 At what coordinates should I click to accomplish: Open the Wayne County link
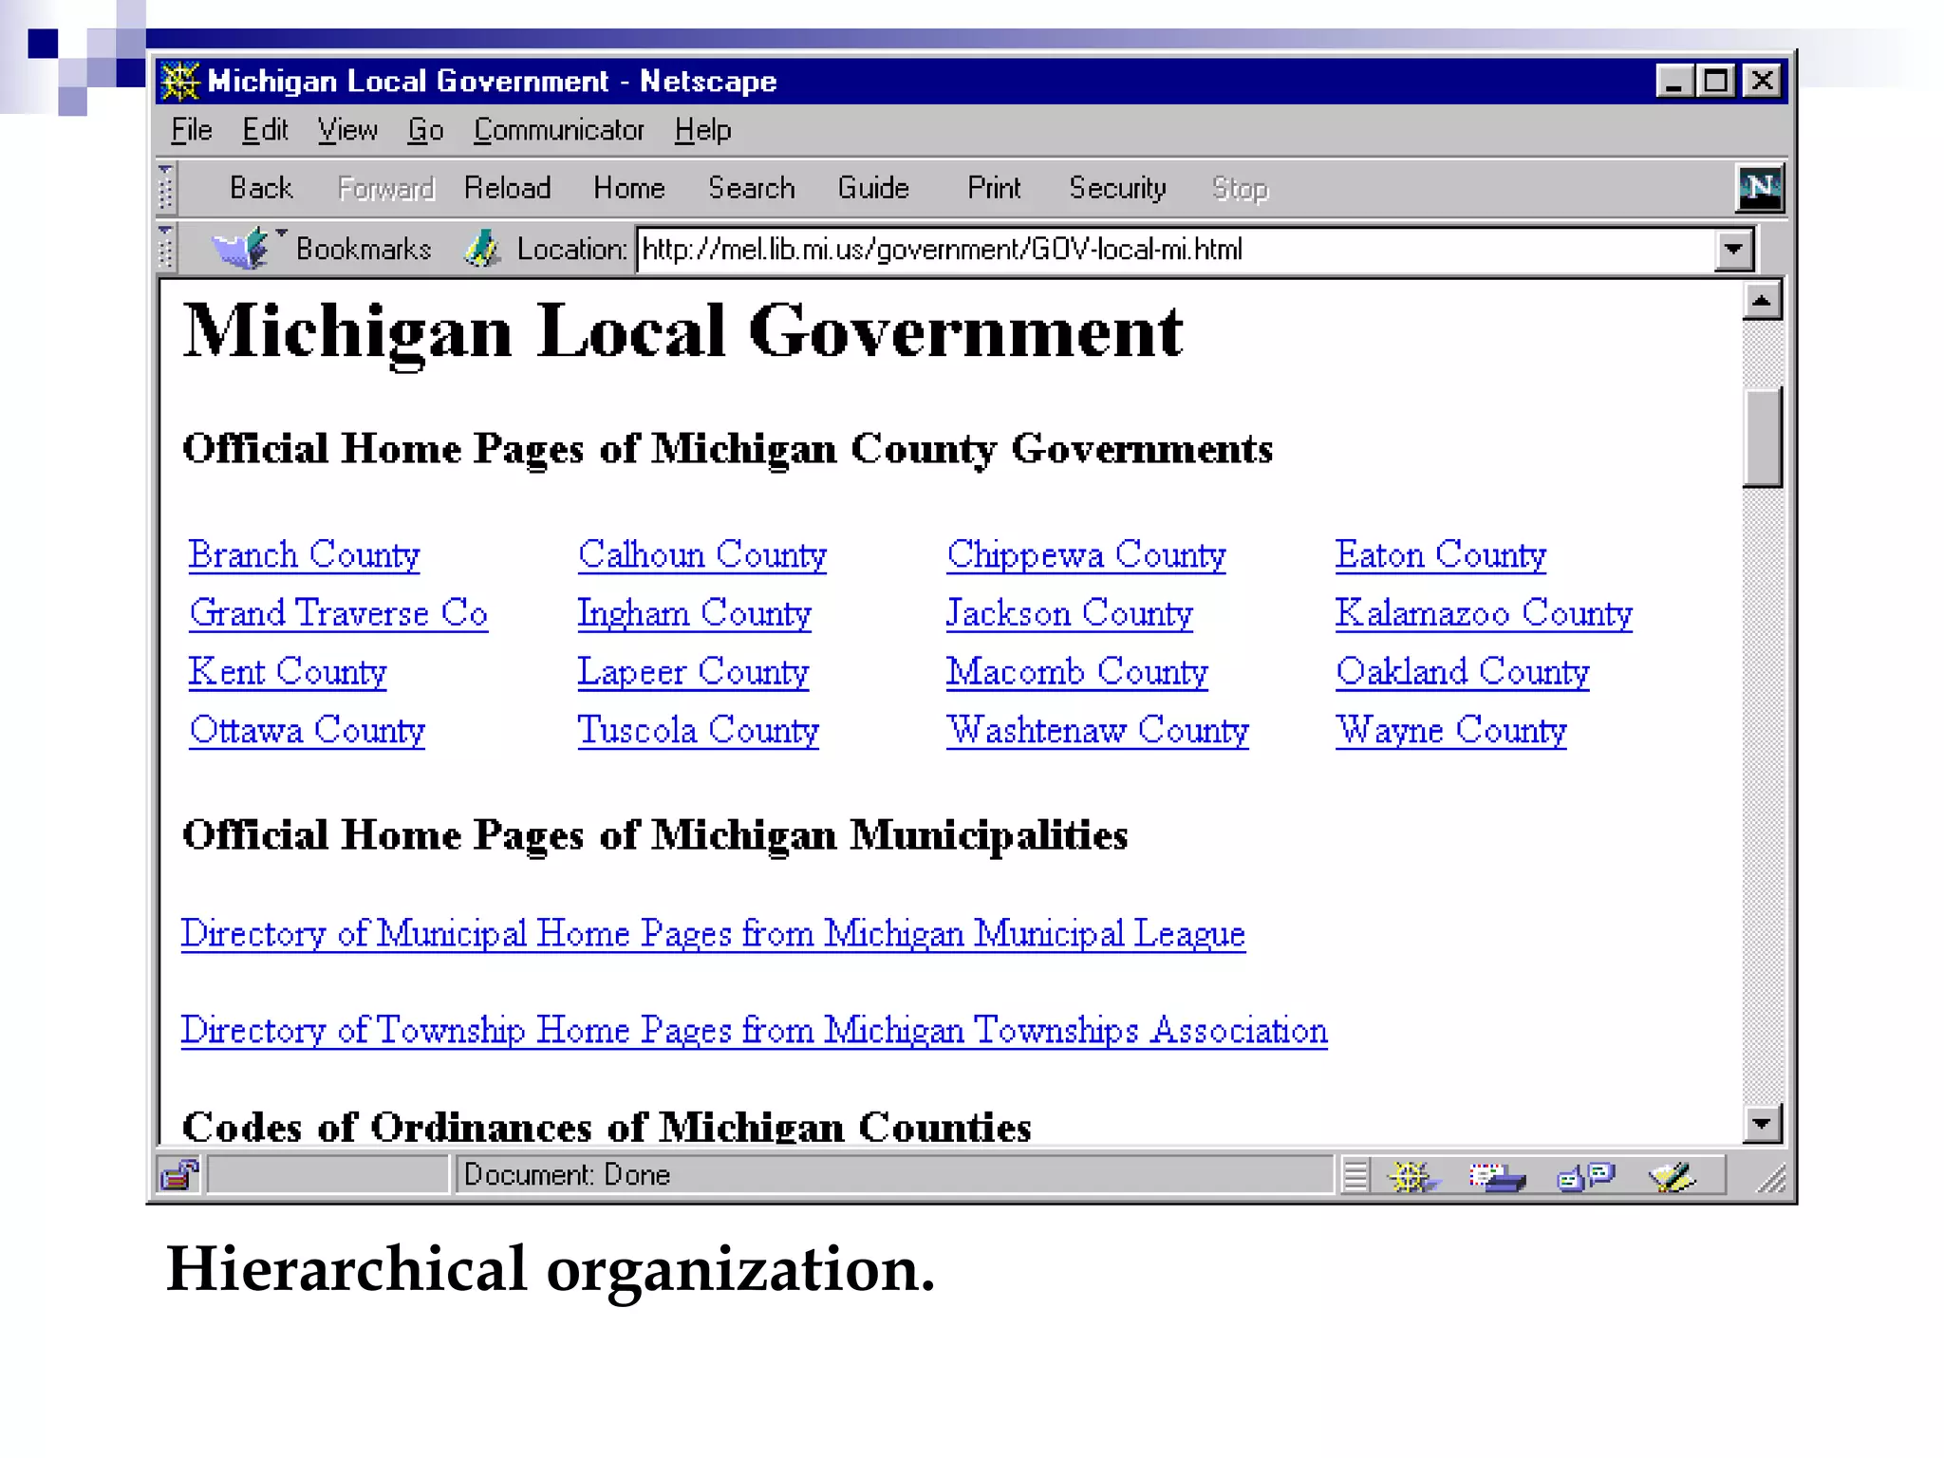click(1451, 730)
